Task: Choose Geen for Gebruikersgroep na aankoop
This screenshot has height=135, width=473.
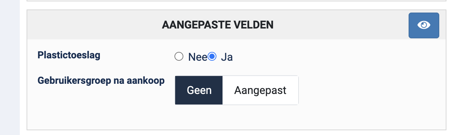Action: pyautogui.click(x=199, y=90)
